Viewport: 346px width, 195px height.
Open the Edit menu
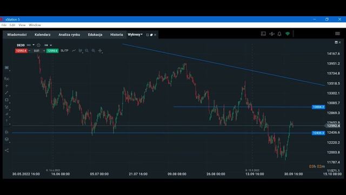pos(12,25)
